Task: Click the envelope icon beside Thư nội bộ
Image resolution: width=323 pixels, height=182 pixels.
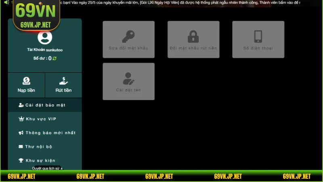Action: (x=21, y=146)
